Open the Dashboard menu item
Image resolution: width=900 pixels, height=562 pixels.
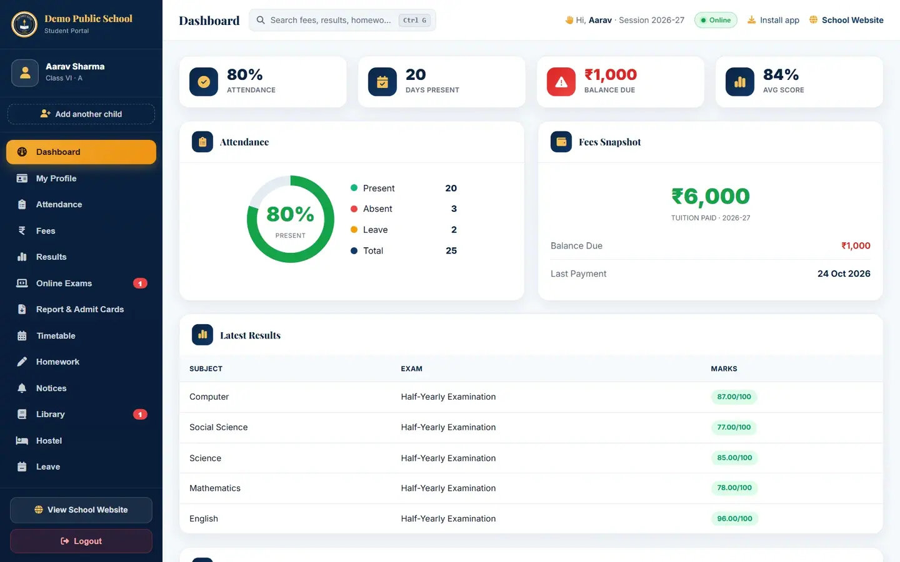pos(81,152)
